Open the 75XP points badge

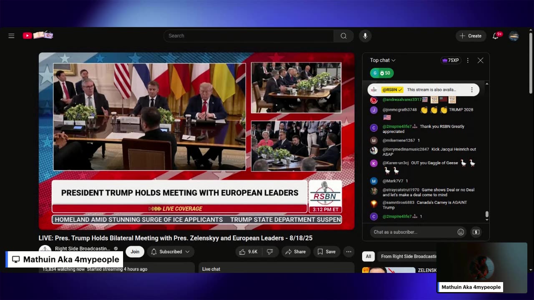451,60
